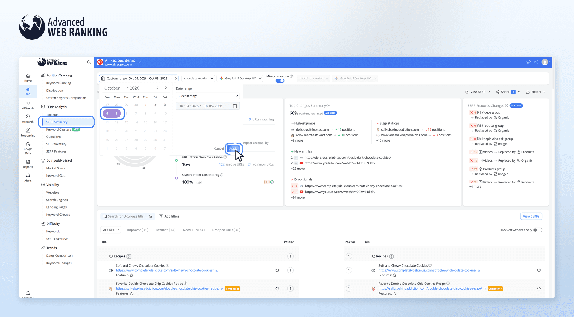Viewport: 574px width, 317px height.
Task: Open the Google Data sidebar icon
Action: (28, 148)
